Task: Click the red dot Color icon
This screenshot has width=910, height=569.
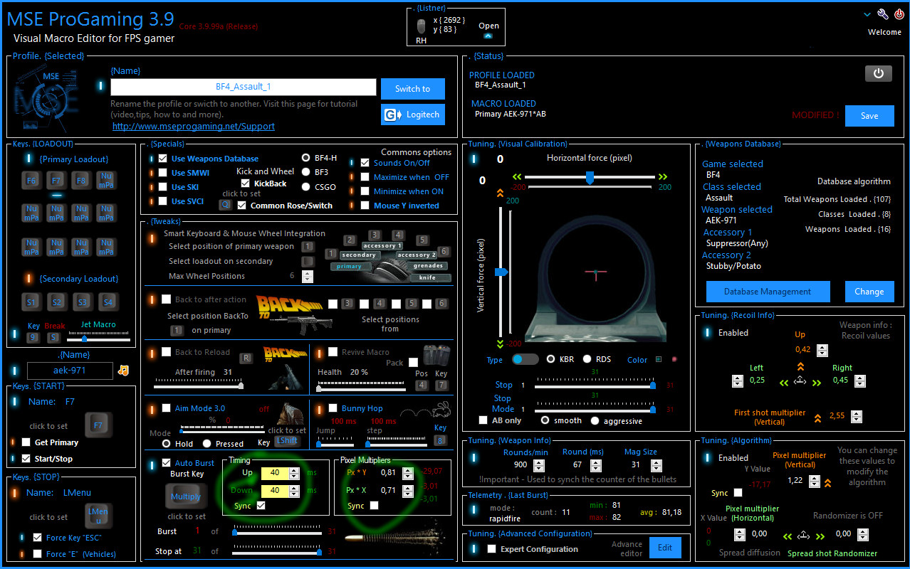Action: 674,359
